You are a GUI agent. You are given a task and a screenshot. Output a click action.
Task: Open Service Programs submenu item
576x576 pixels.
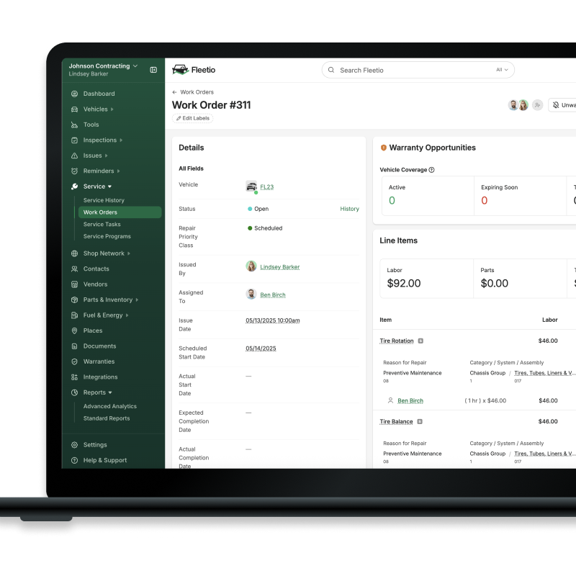(x=107, y=237)
